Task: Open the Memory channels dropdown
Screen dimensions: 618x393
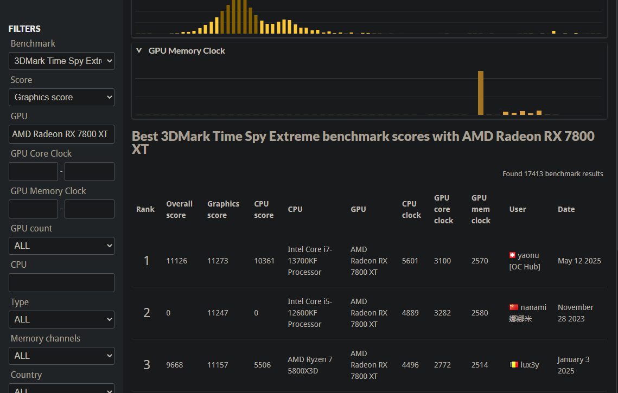Action: click(61, 356)
